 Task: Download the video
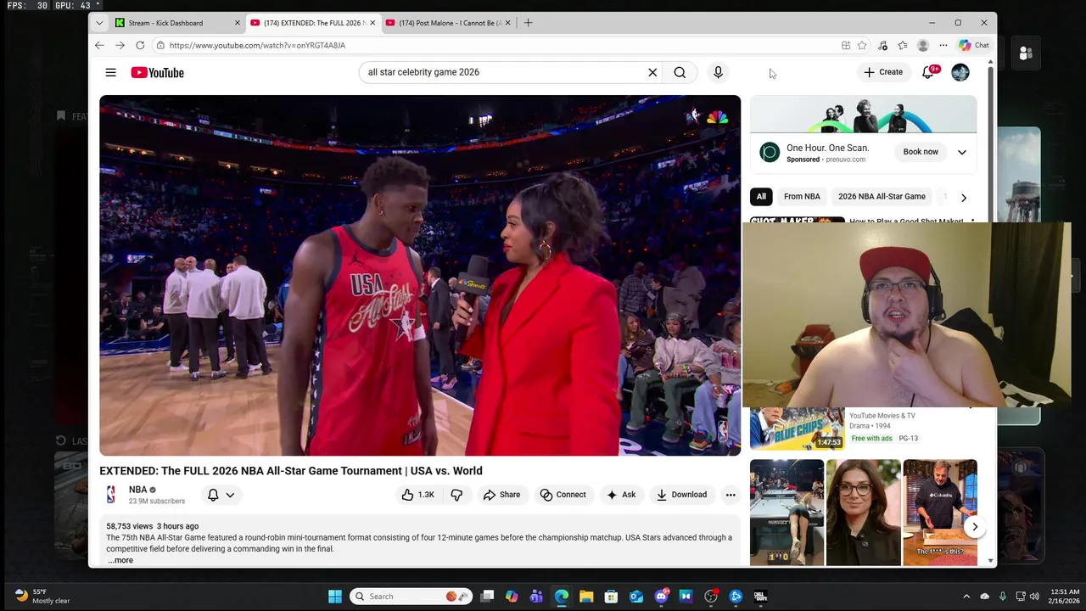[x=681, y=495]
